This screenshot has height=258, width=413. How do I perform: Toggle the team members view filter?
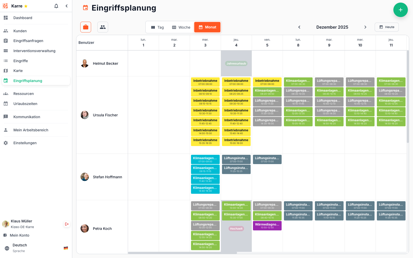[x=103, y=27]
